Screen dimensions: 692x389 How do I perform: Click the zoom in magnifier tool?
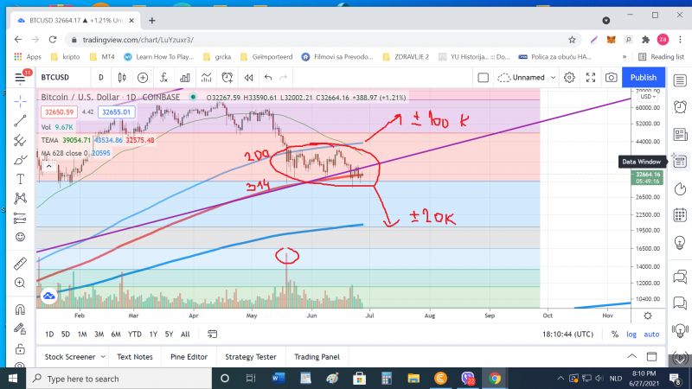pyautogui.click(x=19, y=283)
